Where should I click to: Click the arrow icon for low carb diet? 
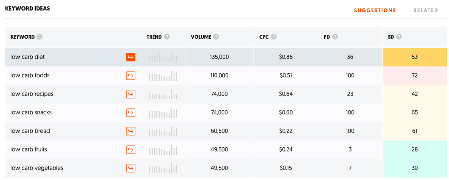[x=131, y=57]
